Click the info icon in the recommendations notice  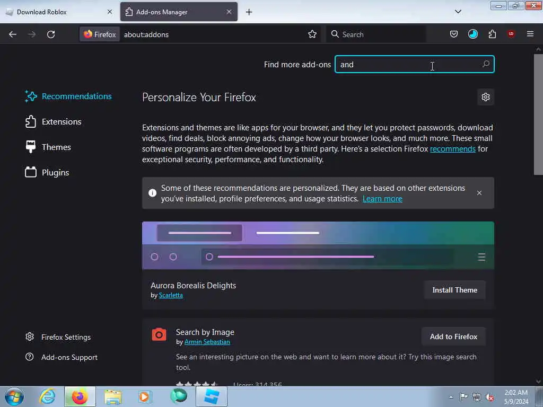click(152, 193)
